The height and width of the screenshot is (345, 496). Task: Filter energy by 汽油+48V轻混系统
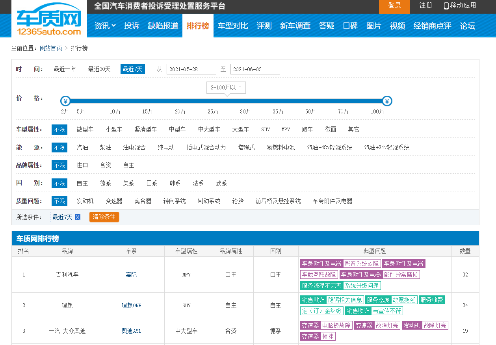pyautogui.click(x=330, y=147)
